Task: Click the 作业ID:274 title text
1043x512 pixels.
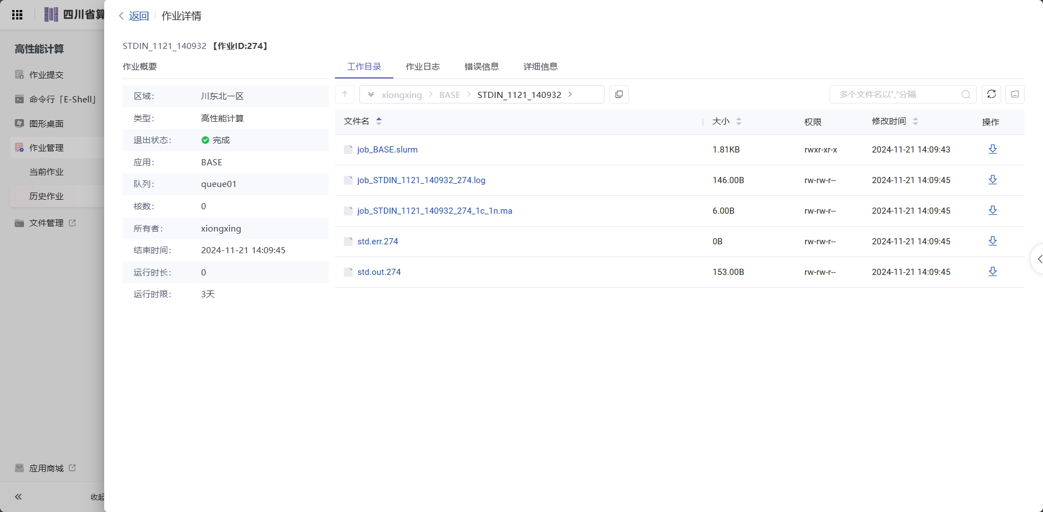Action: pos(240,46)
